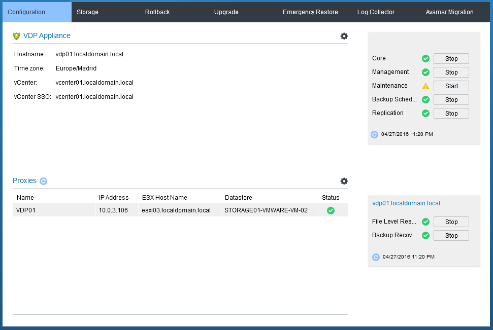Screen dimensions: 493x330
Task: Click the VDP Appliance heading
Action: coord(47,36)
